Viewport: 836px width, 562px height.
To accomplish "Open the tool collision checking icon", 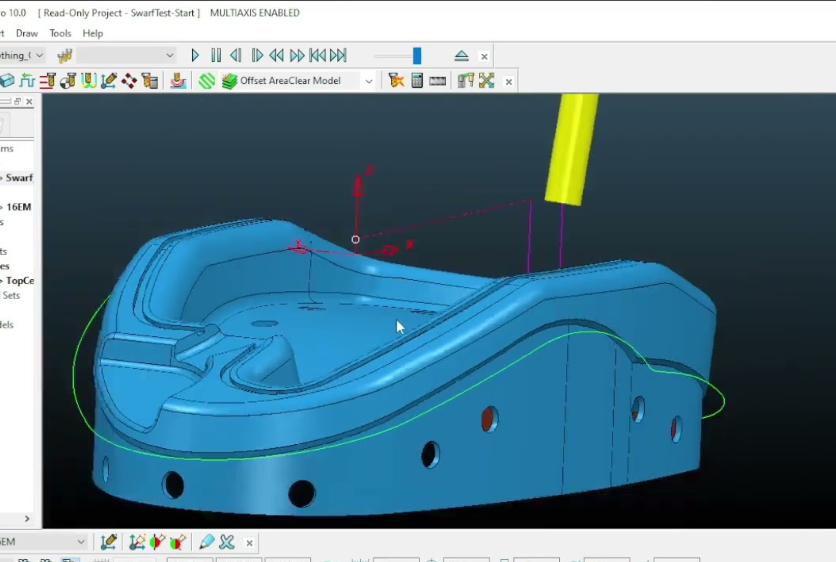I will [396, 81].
